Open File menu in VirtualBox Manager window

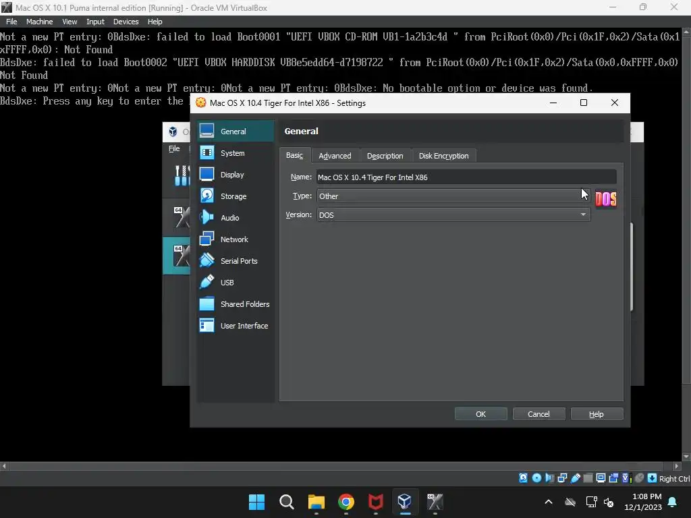click(174, 148)
